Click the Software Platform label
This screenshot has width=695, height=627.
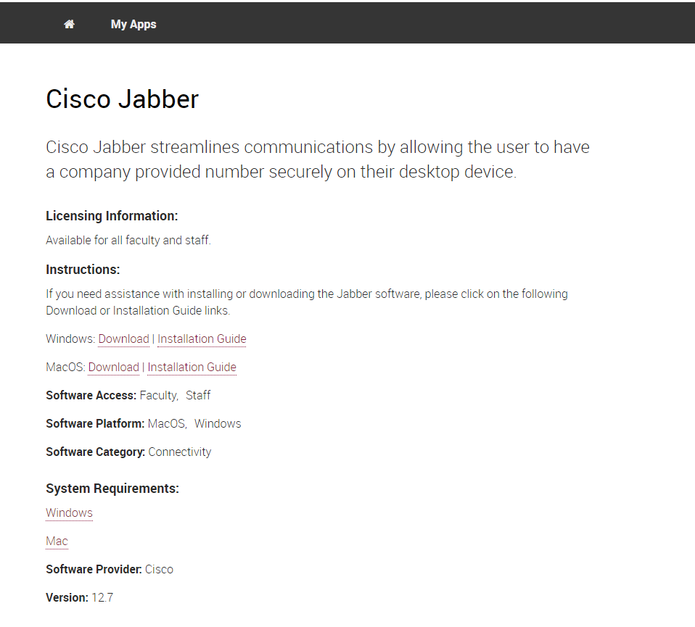(x=95, y=423)
